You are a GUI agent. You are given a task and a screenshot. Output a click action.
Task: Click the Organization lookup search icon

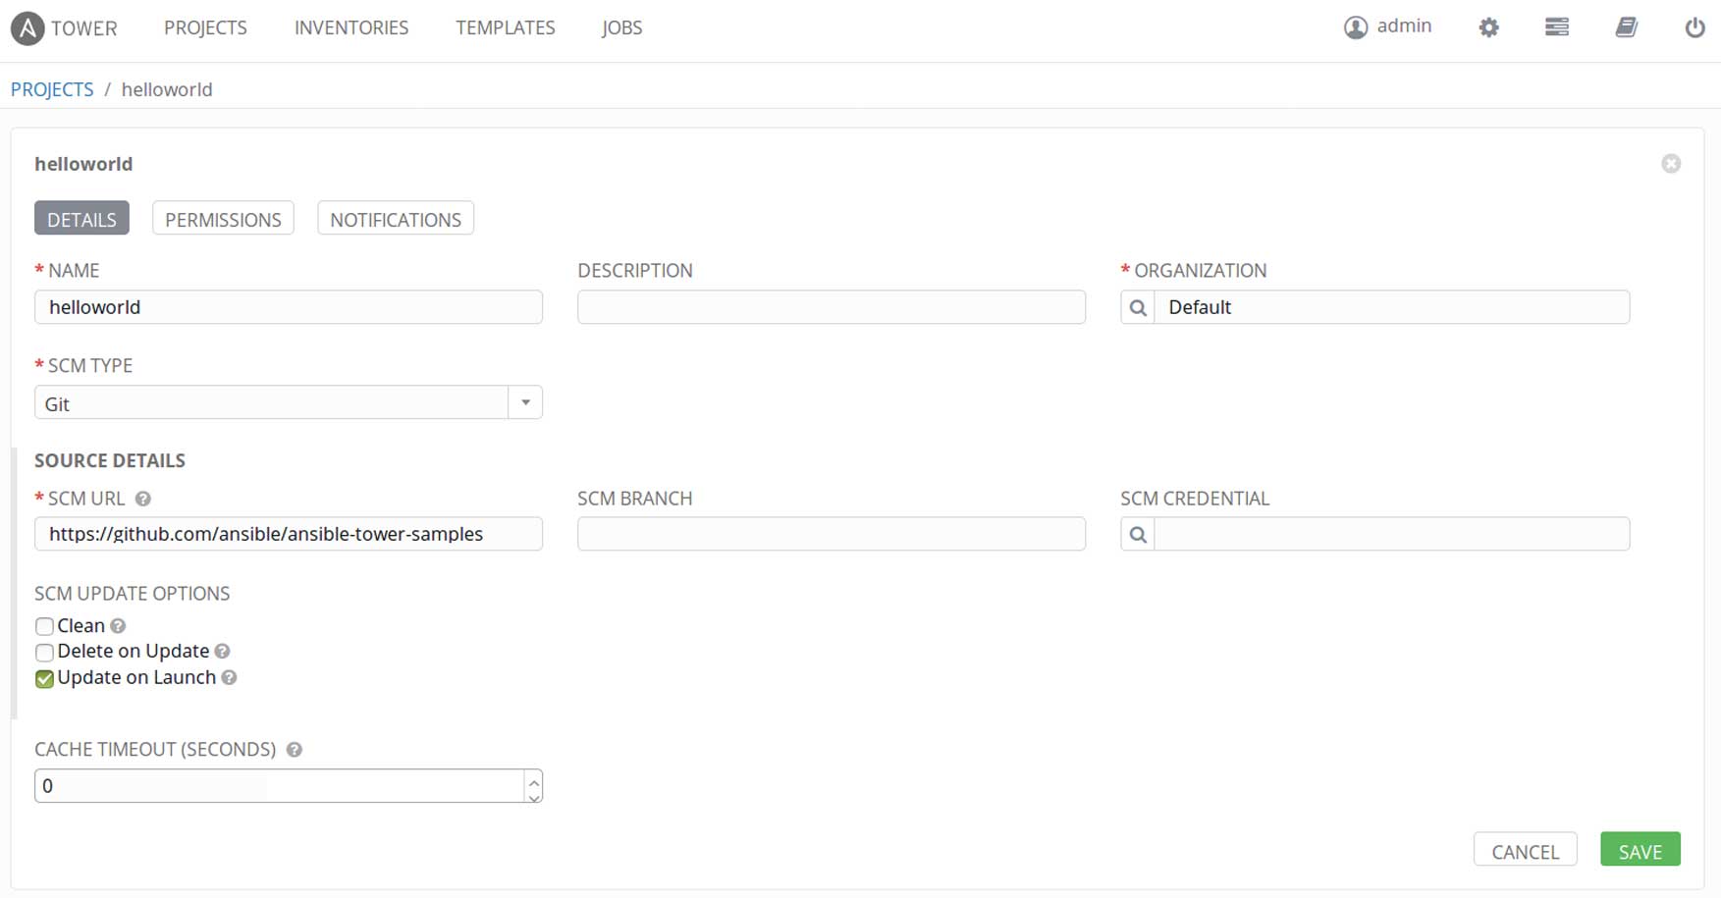pos(1138,308)
